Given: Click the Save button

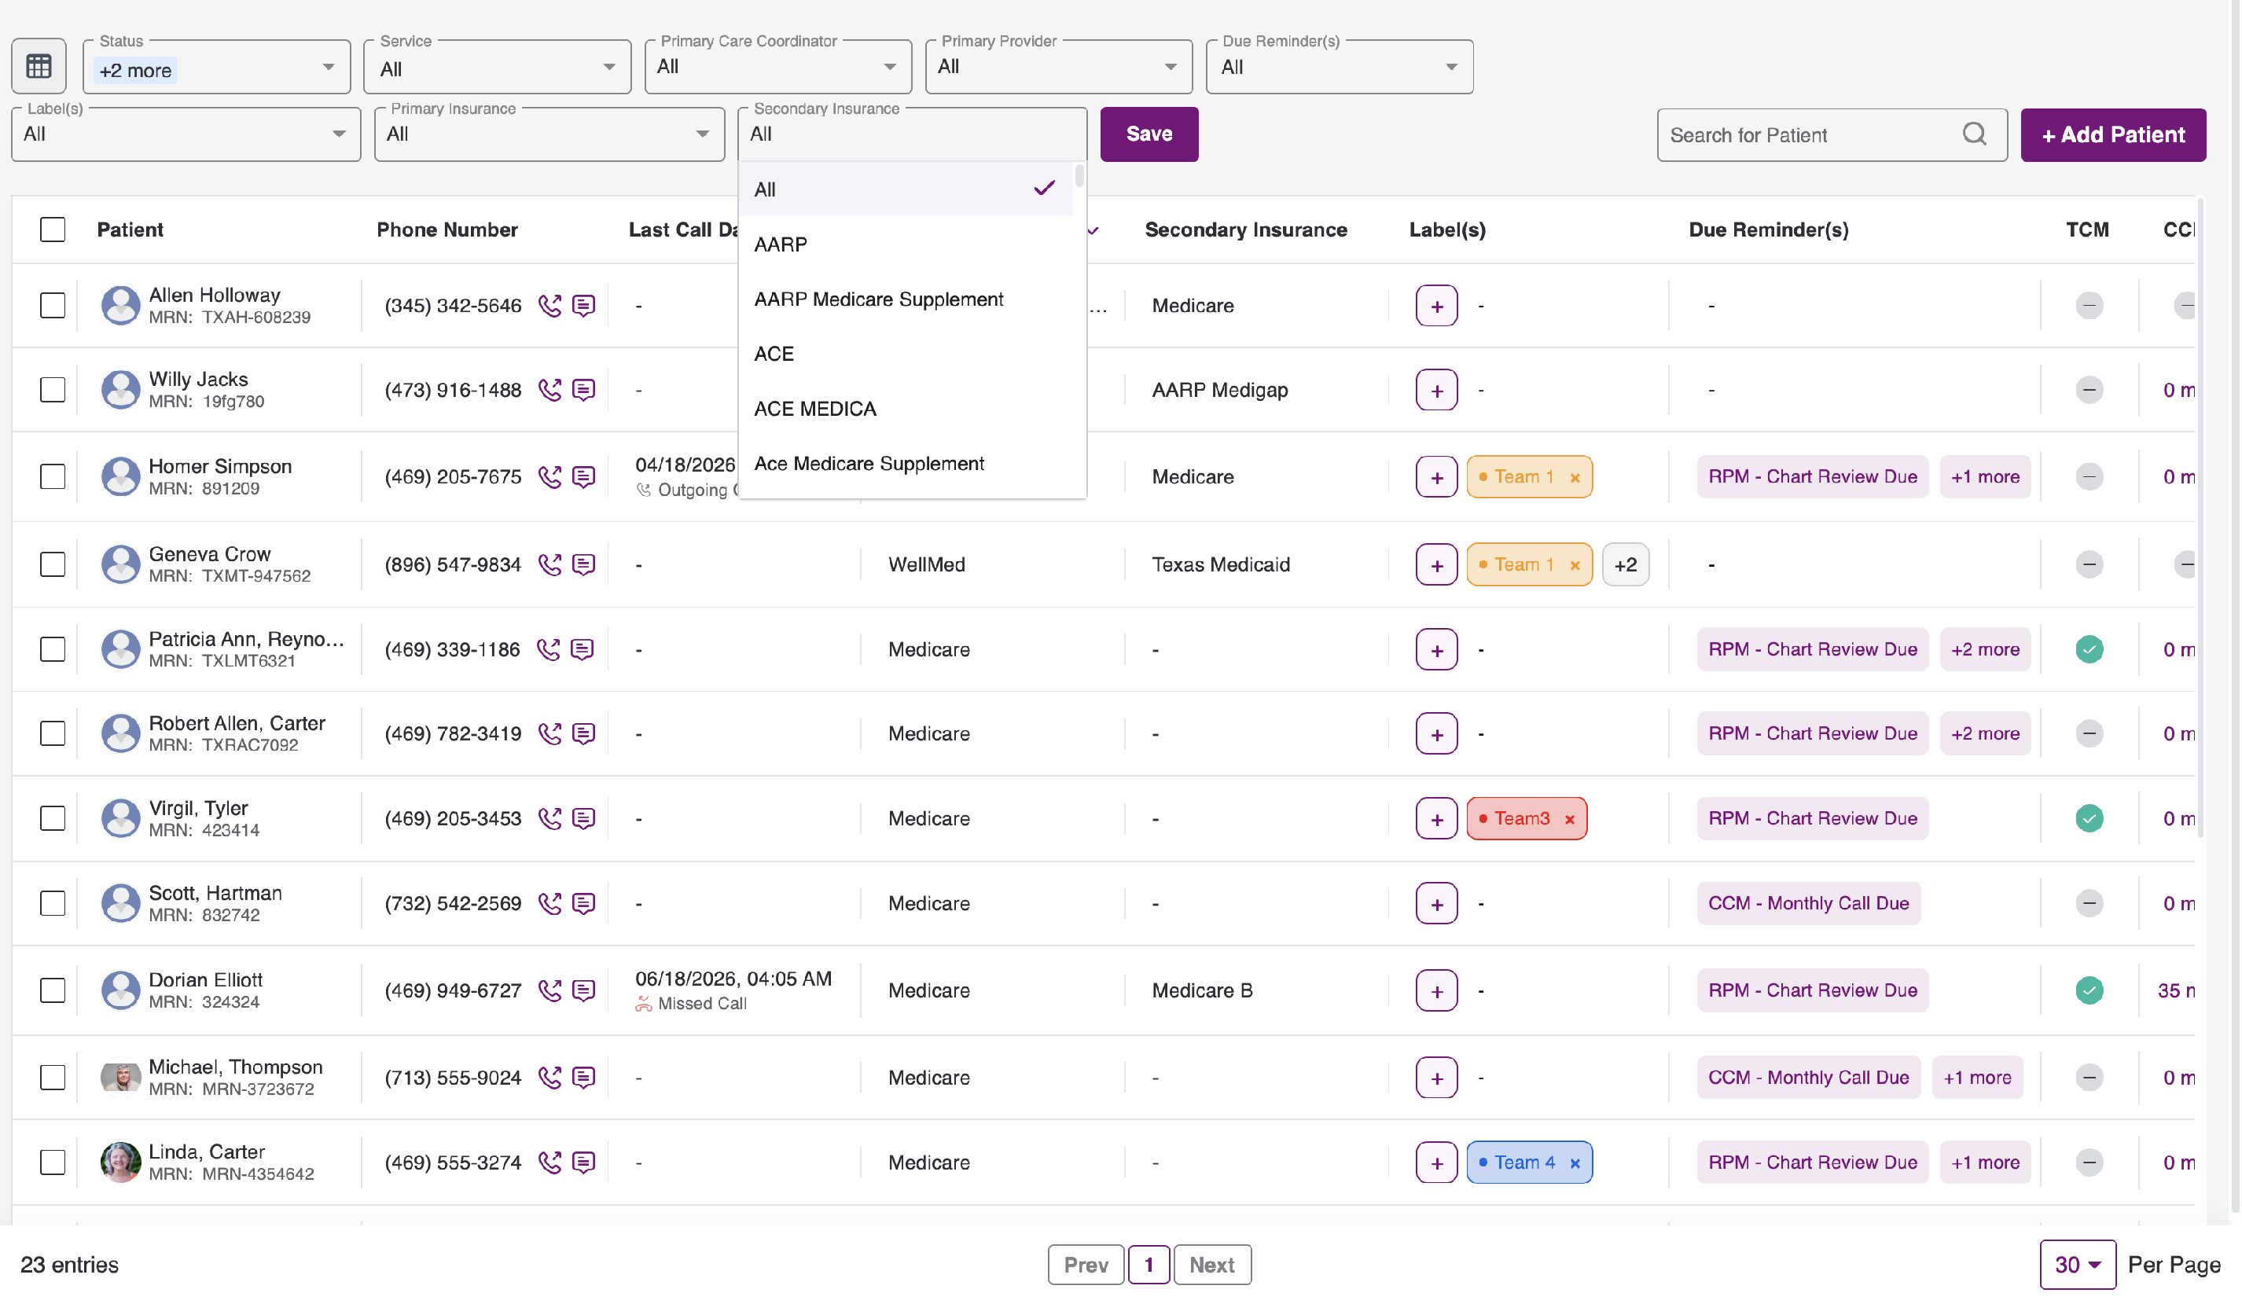Looking at the screenshot, I should coord(1149,134).
